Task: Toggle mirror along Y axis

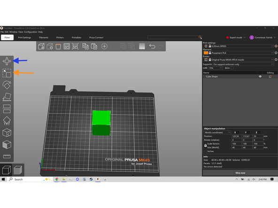Action: [x=248, y=132]
